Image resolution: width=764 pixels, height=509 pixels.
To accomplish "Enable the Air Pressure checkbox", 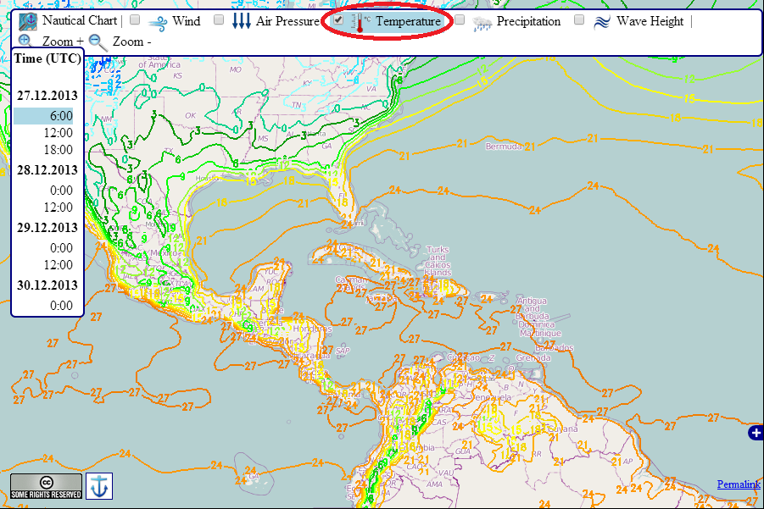I will 217,19.
